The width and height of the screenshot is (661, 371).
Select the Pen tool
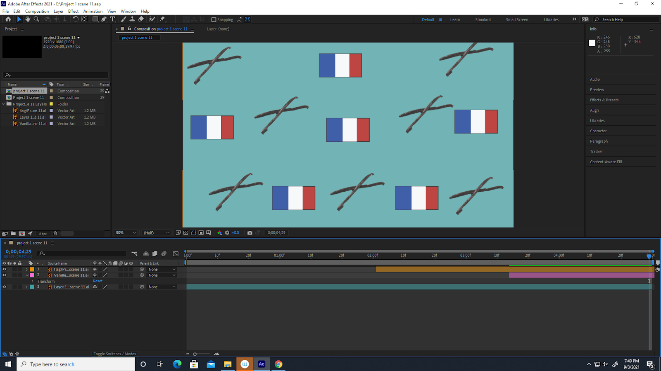tap(104, 19)
